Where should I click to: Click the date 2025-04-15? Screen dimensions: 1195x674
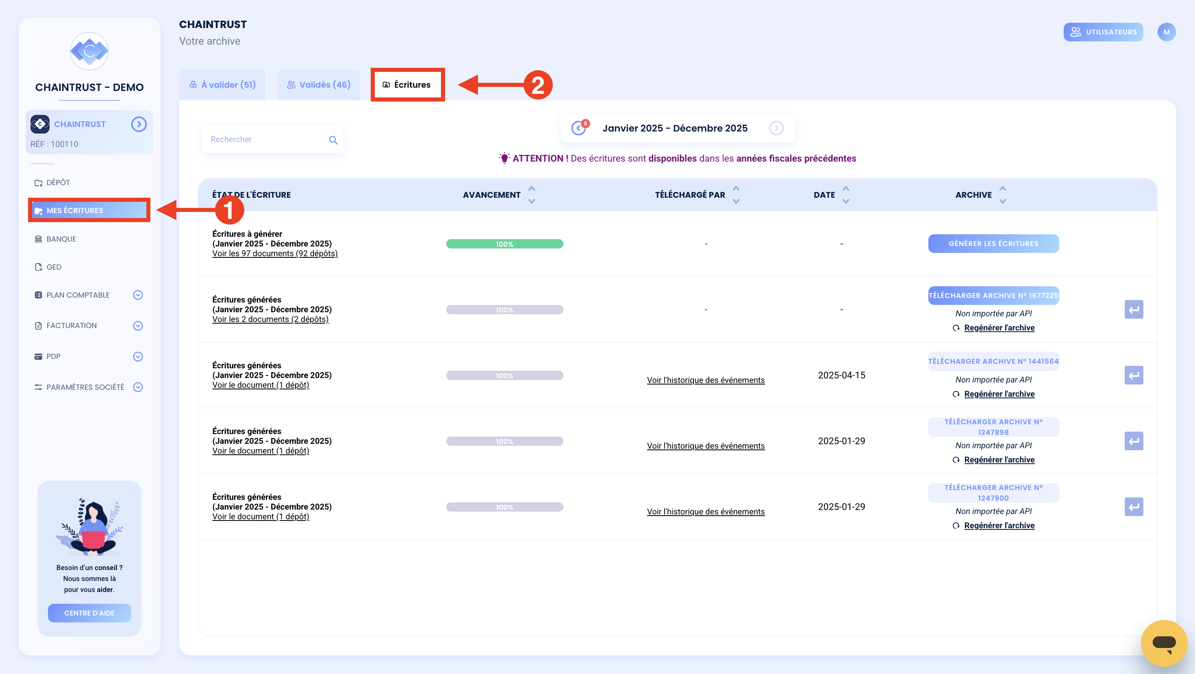click(x=841, y=375)
